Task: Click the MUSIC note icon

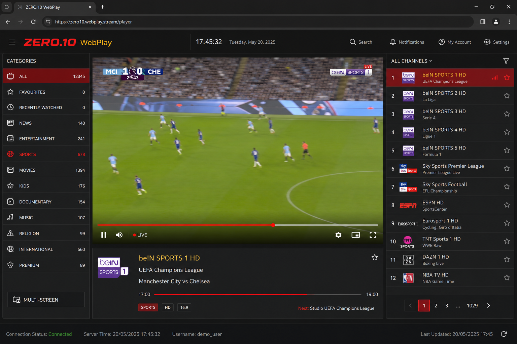Action: [x=10, y=217]
